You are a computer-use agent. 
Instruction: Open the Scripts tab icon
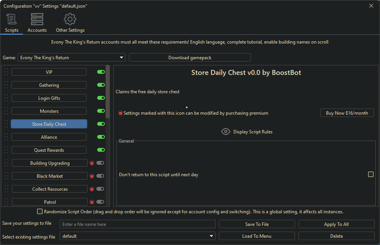11,19
